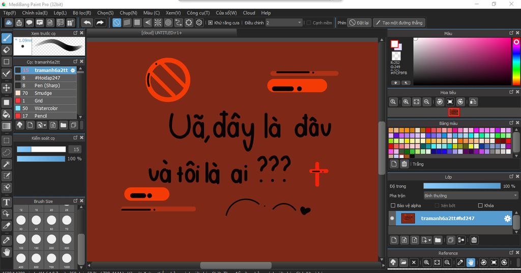Click the Đặt lại button

359,22
